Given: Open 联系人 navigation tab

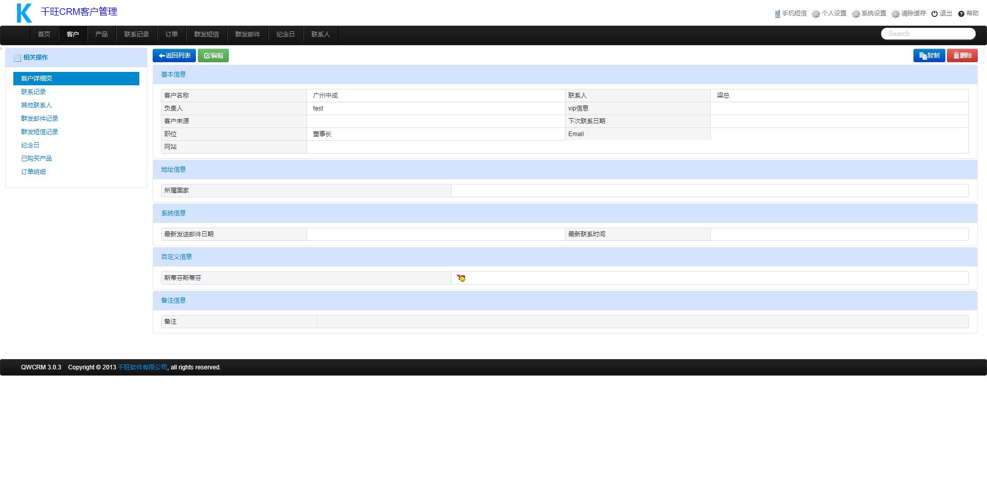Looking at the screenshot, I should (321, 34).
